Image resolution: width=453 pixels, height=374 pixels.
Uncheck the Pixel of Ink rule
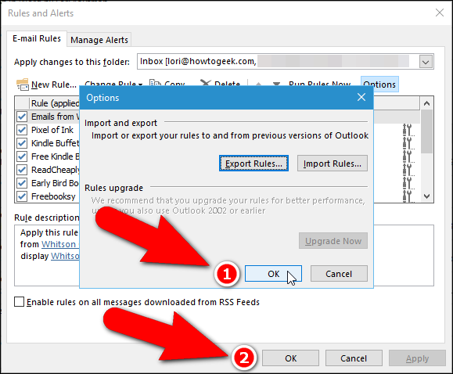pos(22,130)
